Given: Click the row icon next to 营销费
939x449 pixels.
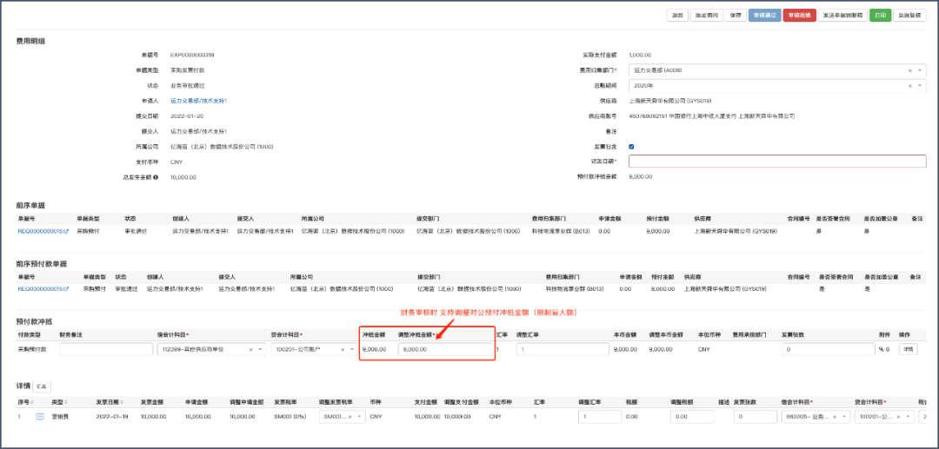Looking at the screenshot, I should (x=40, y=417).
